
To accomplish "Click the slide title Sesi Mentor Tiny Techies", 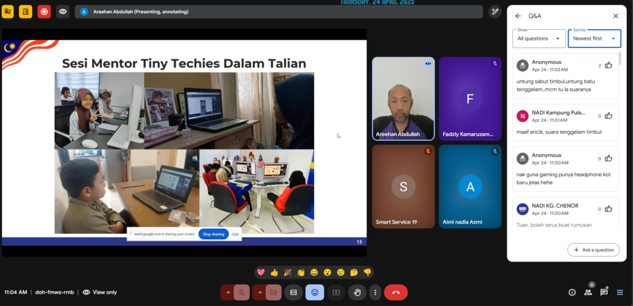I will [184, 64].
